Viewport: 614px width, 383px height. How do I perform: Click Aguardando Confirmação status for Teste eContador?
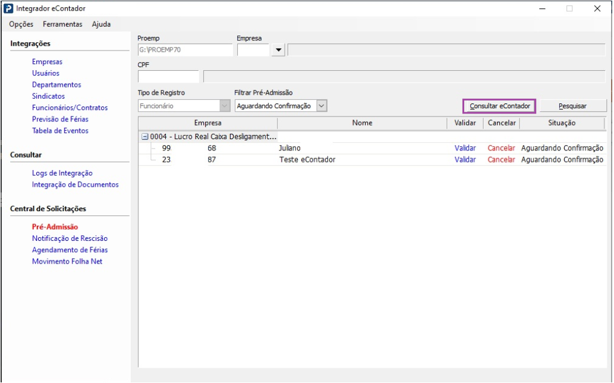pos(562,160)
